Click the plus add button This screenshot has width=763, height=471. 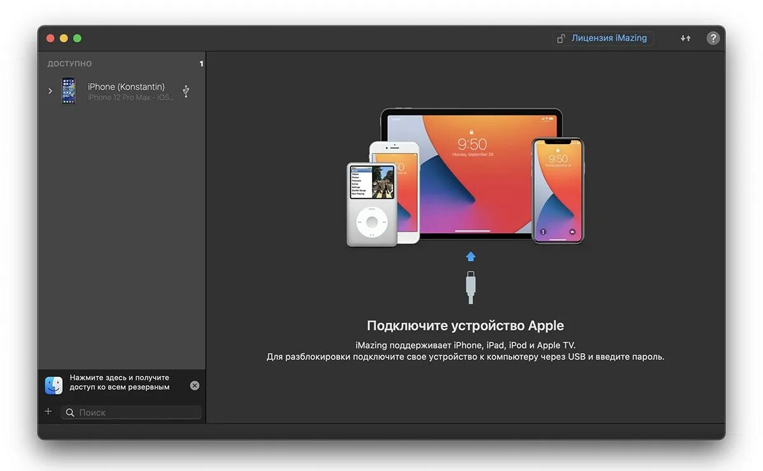coord(48,412)
